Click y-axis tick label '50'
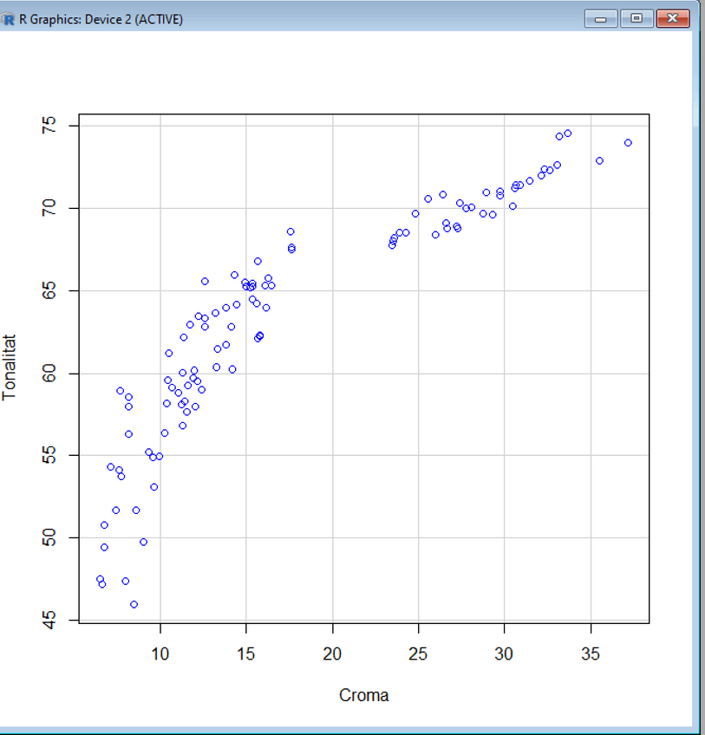The height and width of the screenshot is (735, 705). (49, 537)
